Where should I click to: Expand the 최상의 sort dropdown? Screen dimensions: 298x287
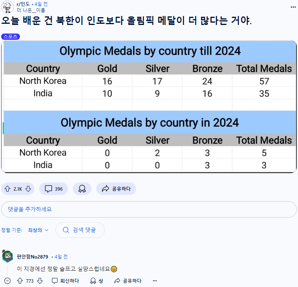[x=38, y=230]
